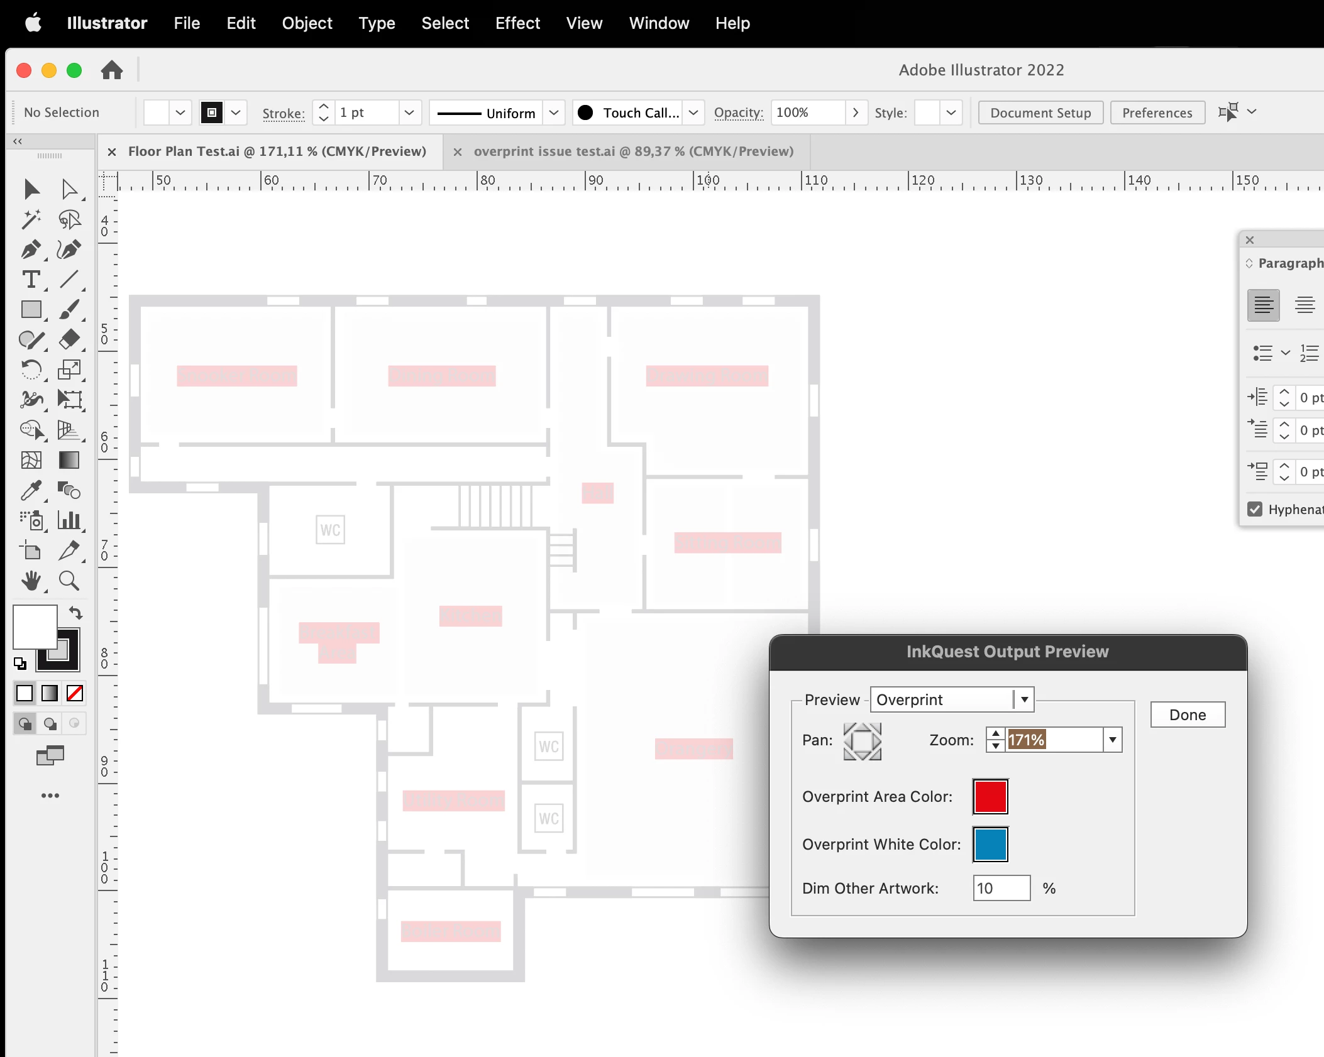Select the Type tool
Image resolution: width=1324 pixels, height=1057 pixels.
pos(30,280)
